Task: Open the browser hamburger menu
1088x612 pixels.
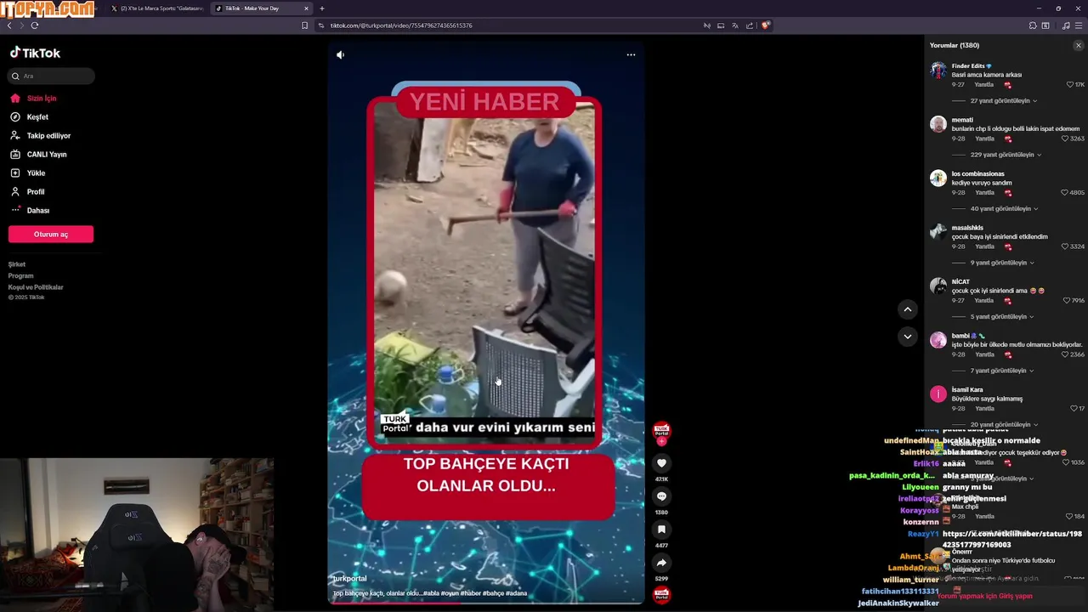Action: coord(1079,25)
